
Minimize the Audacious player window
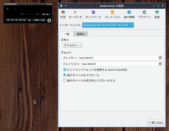tap(47, 5)
